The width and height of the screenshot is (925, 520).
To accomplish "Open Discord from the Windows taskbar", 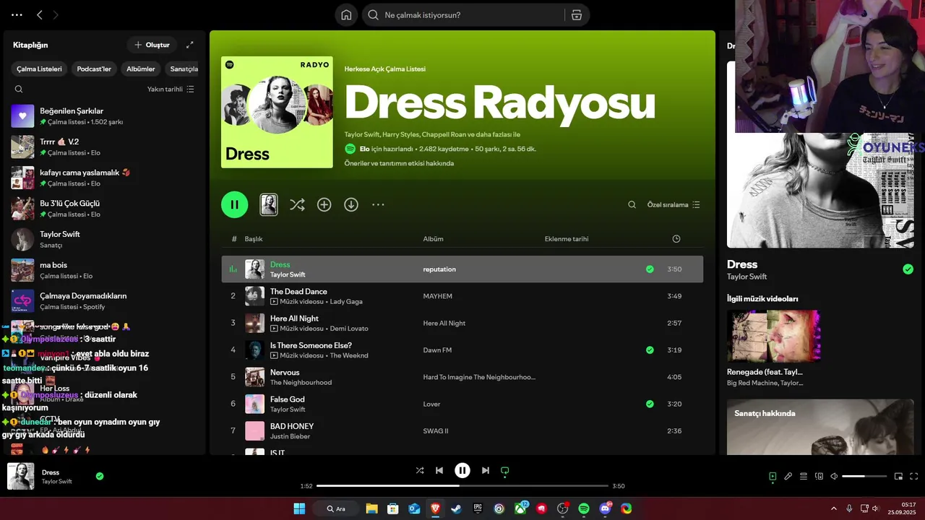I will point(605,508).
